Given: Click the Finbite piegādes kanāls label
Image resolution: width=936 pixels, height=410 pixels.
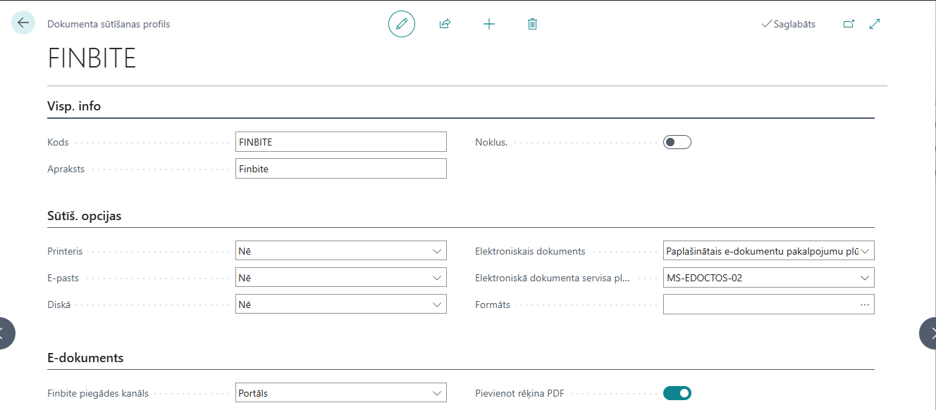Looking at the screenshot, I should click(x=98, y=393).
